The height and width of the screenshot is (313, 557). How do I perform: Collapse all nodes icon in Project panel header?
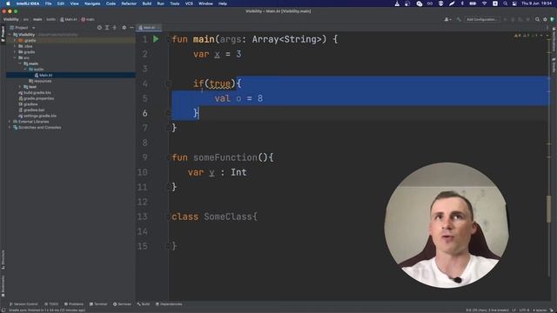point(114,27)
